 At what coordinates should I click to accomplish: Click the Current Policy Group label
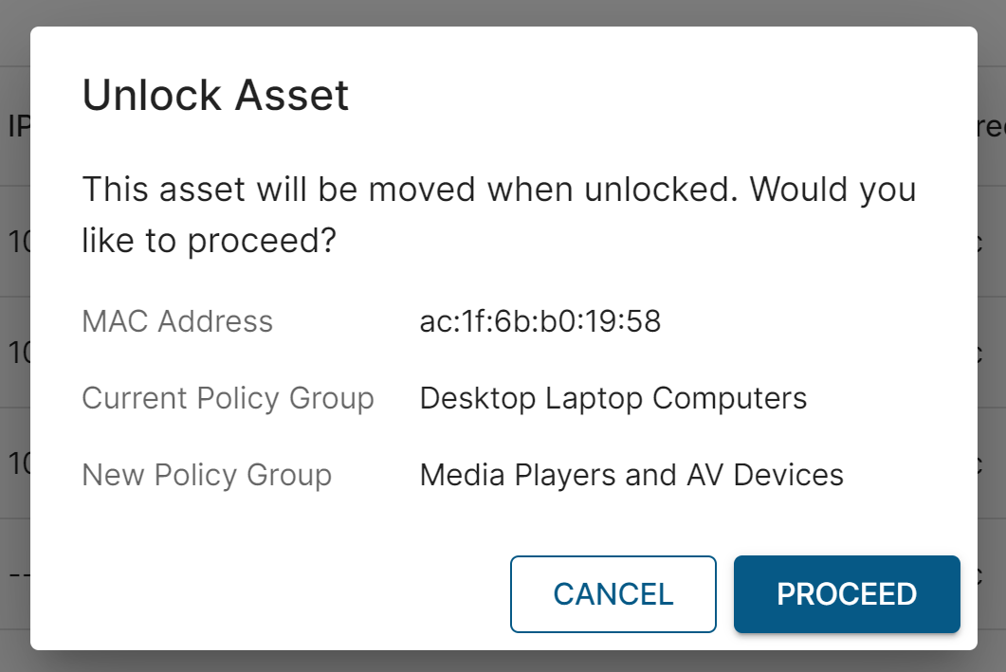(x=228, y=398)
